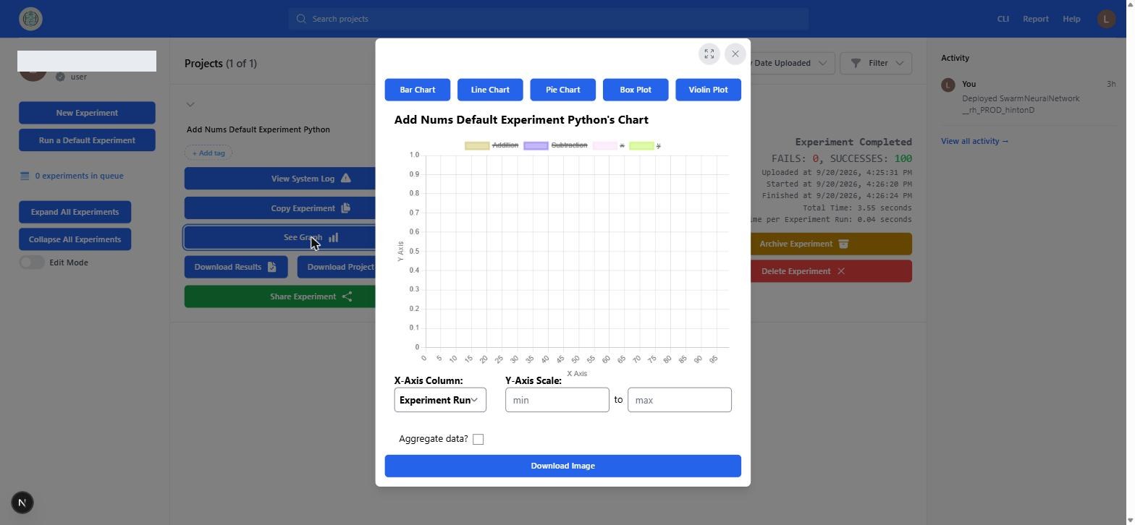Click the Copy Experiment clipboard icon
The width and height of the screenshot is (1135, 525).
(x=346, y=208)
